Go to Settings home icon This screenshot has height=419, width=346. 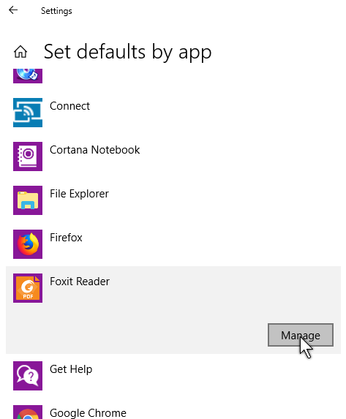[x=20, y=51]
